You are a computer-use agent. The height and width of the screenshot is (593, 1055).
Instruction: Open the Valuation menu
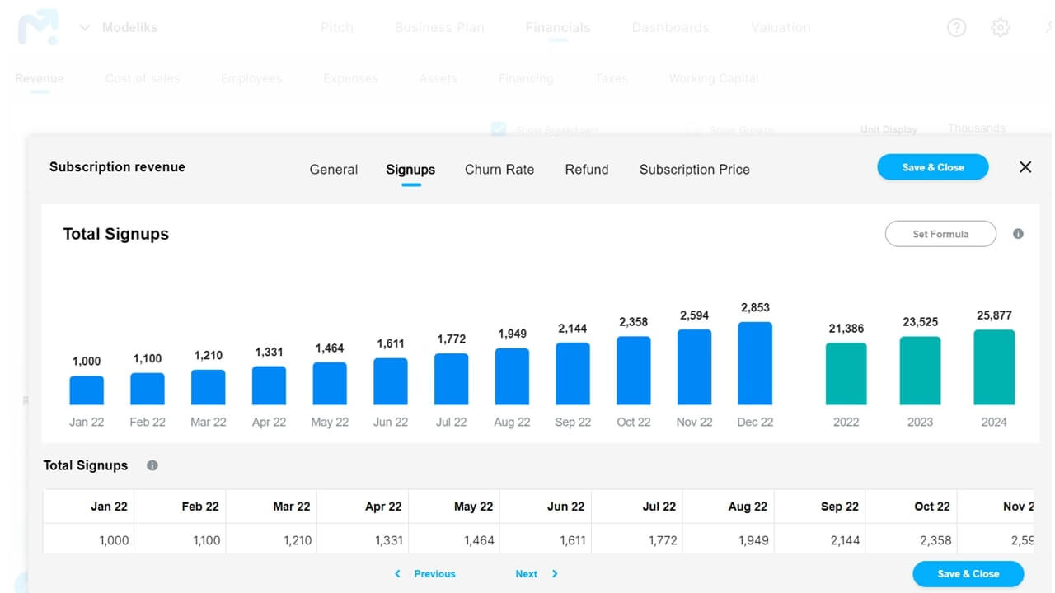tap(781, 27)
